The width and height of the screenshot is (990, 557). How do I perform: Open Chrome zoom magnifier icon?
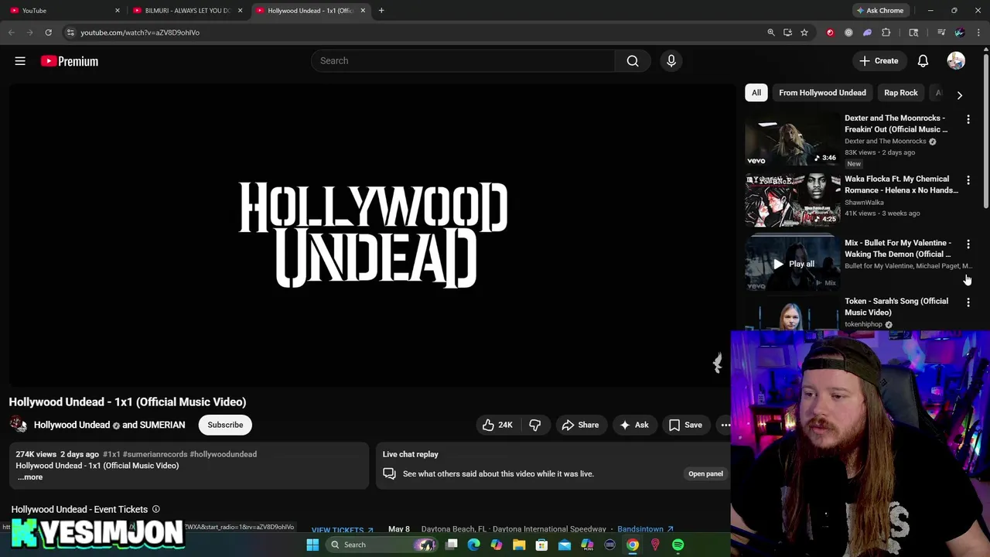(770, 32)
